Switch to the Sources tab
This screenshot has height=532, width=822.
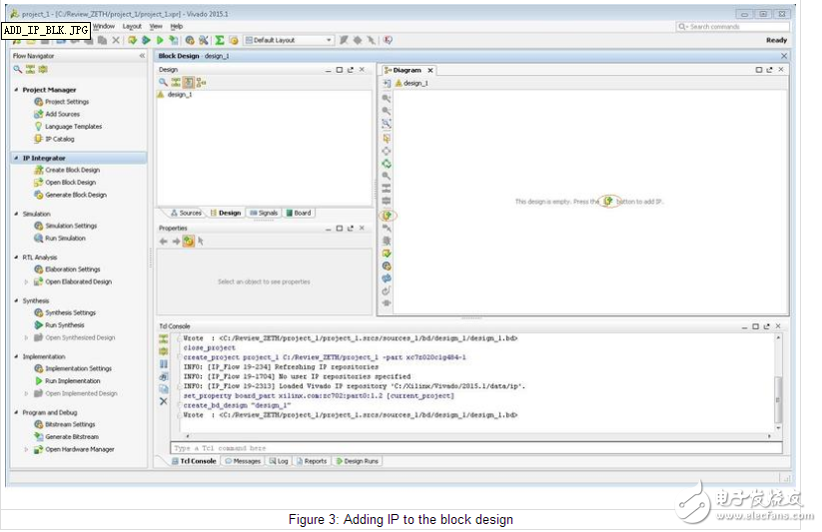pos(186,213)
